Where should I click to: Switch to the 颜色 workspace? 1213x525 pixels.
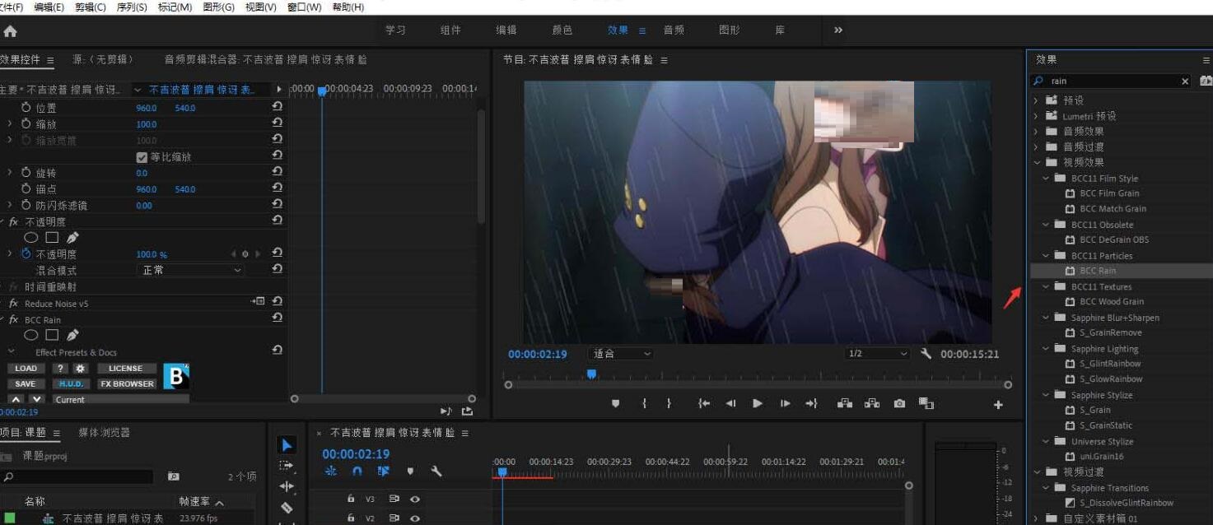562,30
